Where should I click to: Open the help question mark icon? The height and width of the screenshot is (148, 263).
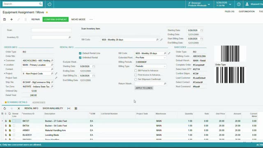tap(239, 4)
